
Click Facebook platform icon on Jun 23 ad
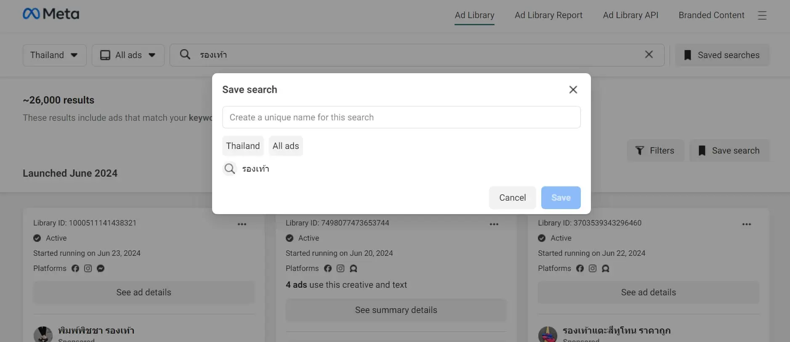click(75, 268)
